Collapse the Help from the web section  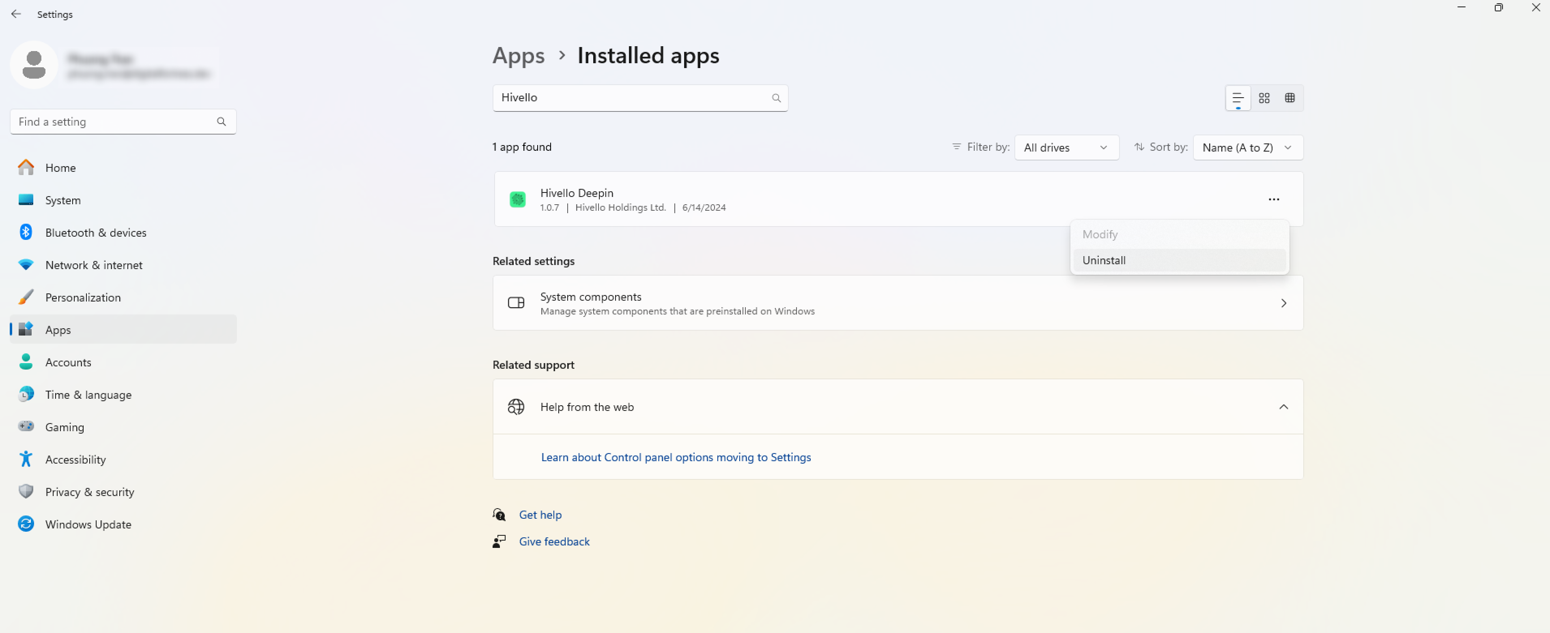point(1283,406)
